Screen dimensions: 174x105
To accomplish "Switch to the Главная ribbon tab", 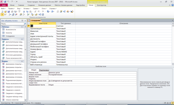I will click(21, 5).
